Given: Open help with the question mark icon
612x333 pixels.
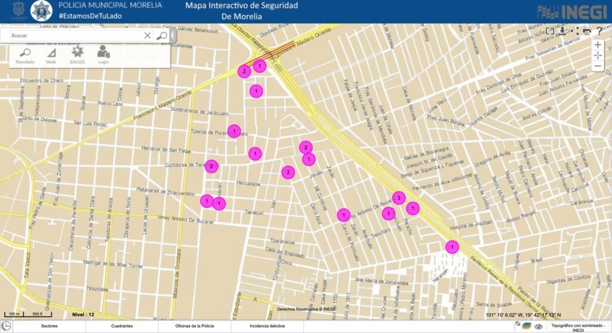Looking at the screenshot, I should click(x=599, y=31).
